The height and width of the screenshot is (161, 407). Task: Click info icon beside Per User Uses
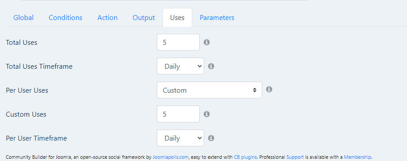[269, 89]
